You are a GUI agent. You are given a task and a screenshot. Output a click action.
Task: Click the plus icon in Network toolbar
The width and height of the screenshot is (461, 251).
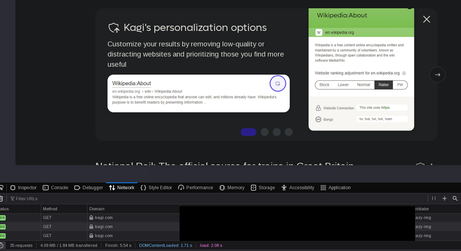coord(444,198)
